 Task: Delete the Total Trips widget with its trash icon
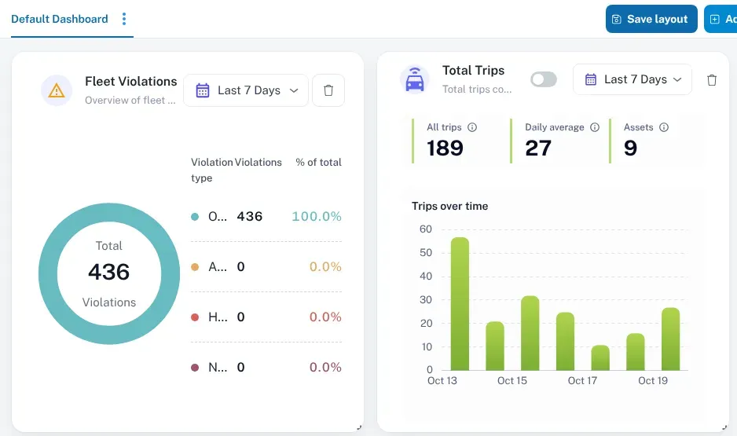pos(712,80)
